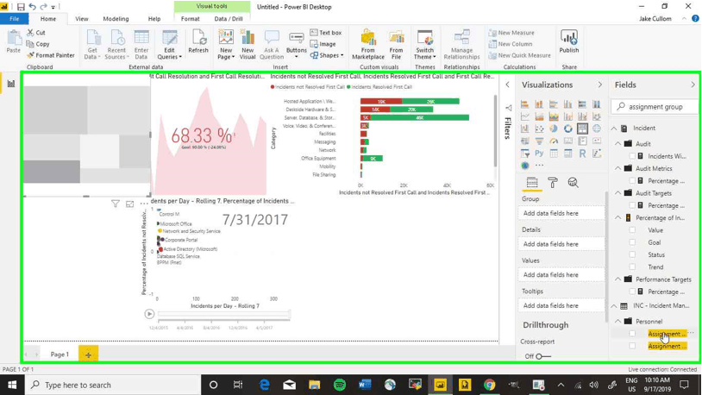The height and width of the screenshot is (395, 702).
Task: Select the Page 1 tab
Action: click(60, 354)
